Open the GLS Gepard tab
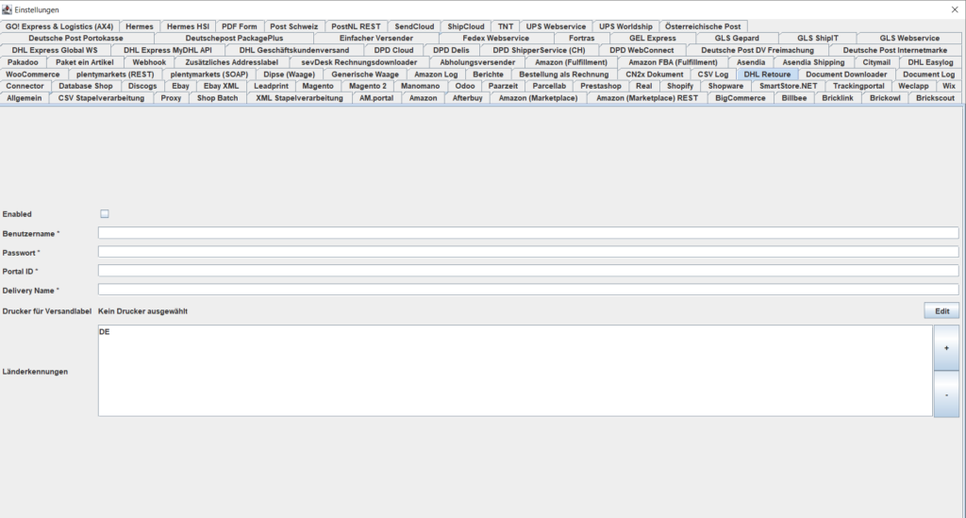Screen dimensions: 966x518 (737, 38)
